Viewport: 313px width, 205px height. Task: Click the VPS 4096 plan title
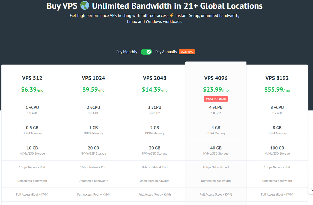pos(216,78)
